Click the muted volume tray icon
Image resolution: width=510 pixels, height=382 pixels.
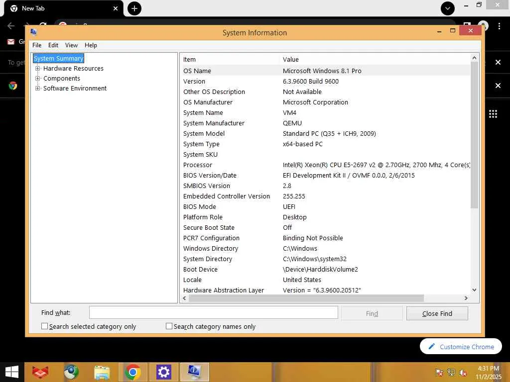[463, 372]
